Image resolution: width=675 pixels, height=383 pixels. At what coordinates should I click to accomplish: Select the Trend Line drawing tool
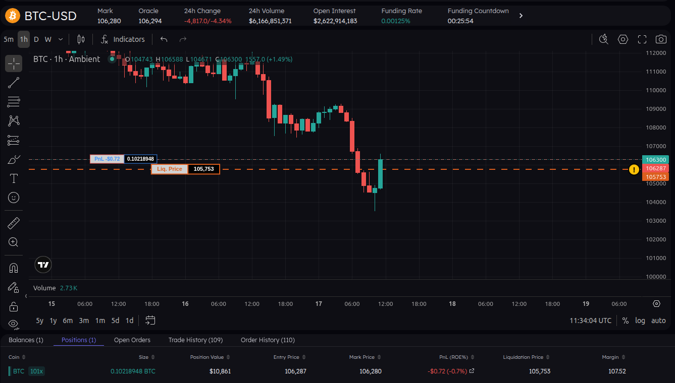13,83
